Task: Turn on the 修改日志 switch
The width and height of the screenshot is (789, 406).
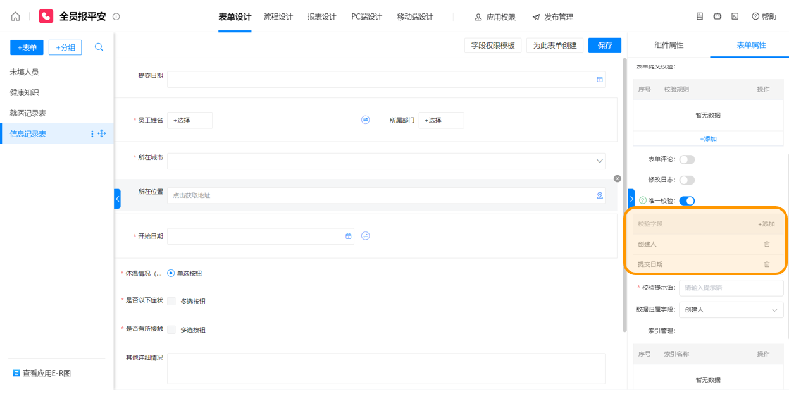Action: click(x=686, y=180)
